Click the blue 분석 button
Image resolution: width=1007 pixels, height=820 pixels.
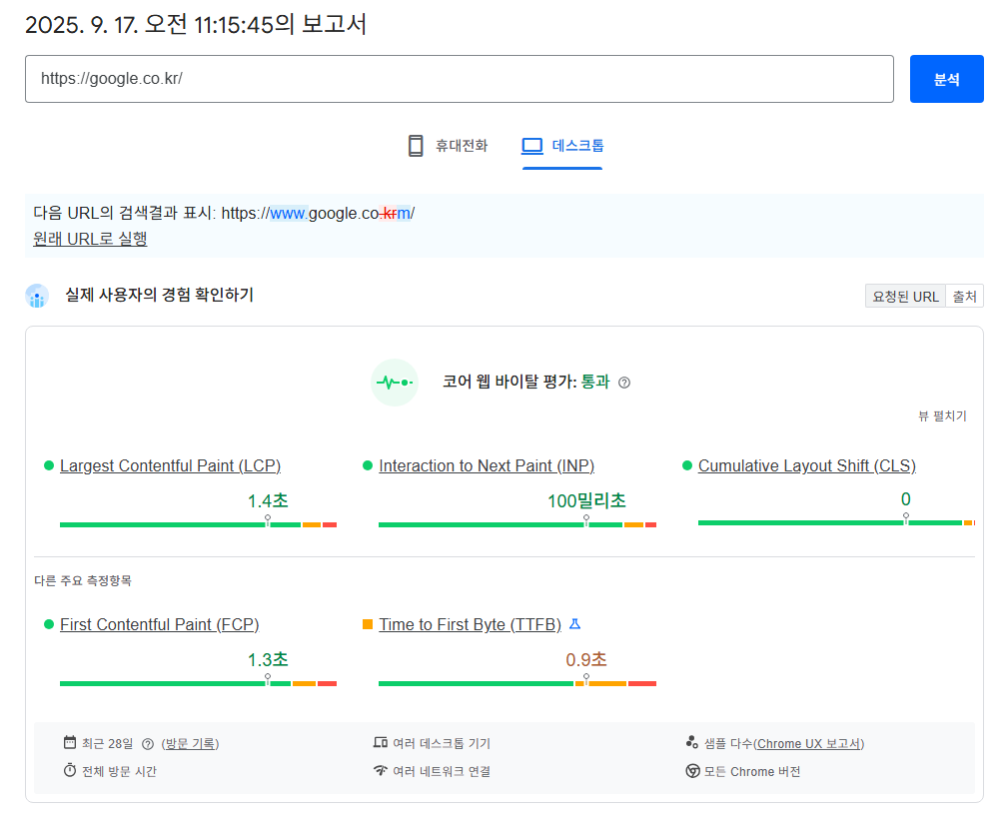click(x=947, y=79)
